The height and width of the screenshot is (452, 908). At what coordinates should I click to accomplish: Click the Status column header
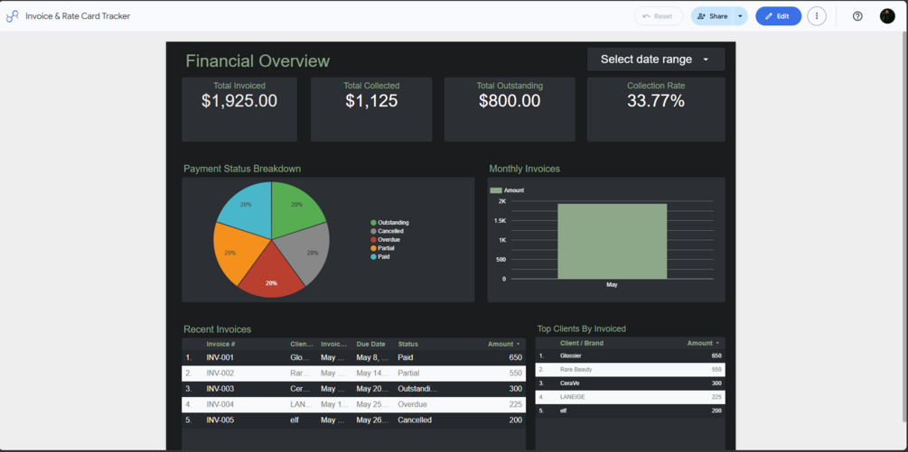tap(407, 344)
